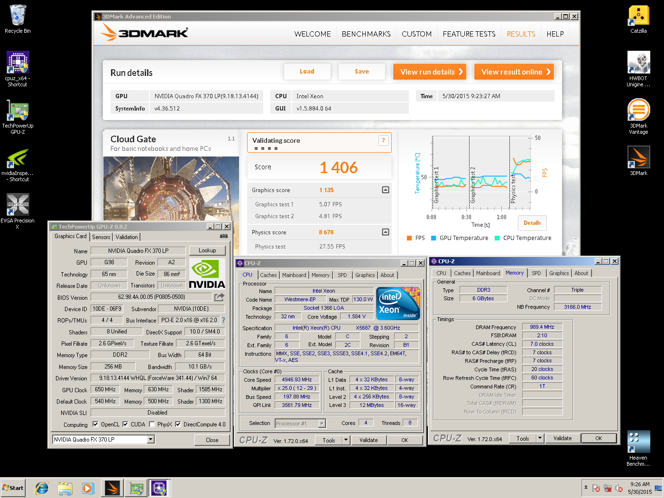Viewport: 664px width, 498px height.
Task: Click View result online button
Action: (514, 72)
